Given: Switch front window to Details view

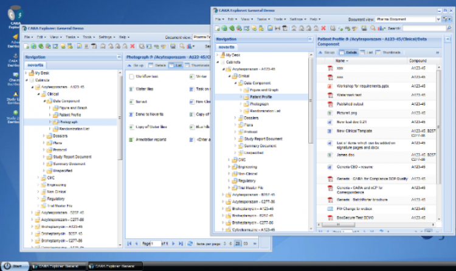Looking at the screenshot, I should (x=348, y=52).
